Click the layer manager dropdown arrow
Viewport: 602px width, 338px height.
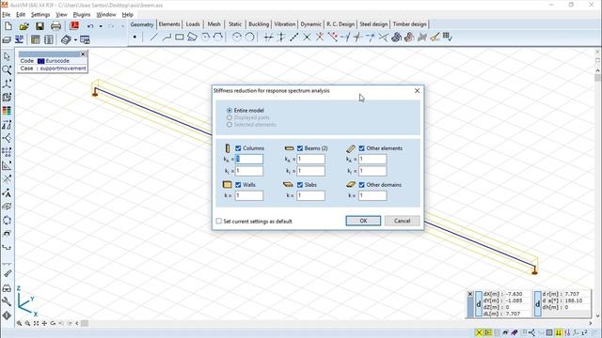click(75, 39)
